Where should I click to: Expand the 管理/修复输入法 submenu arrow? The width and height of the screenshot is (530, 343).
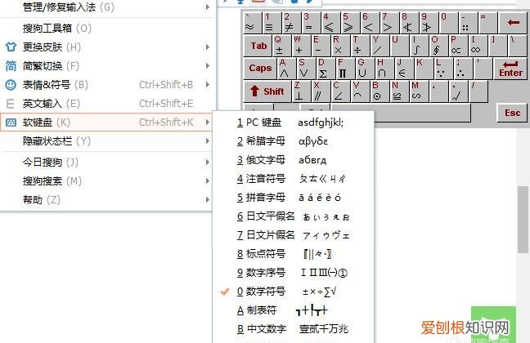point(207,7)
